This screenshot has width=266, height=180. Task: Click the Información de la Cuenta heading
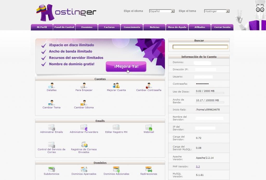pyautogui.click(x=199, y=57)
